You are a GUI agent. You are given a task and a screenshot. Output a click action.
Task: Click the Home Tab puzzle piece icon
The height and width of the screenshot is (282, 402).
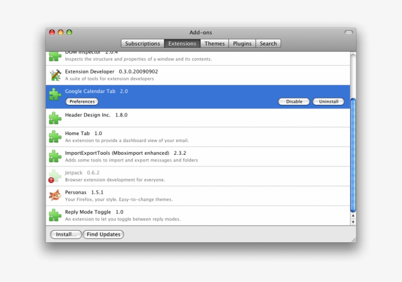(55, 136)
